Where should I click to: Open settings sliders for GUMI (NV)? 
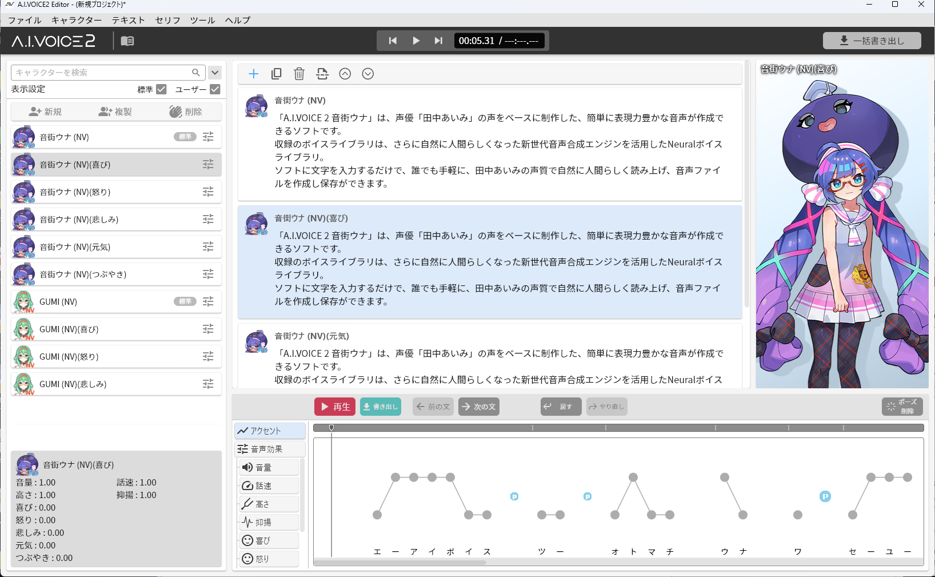point(208,301)
